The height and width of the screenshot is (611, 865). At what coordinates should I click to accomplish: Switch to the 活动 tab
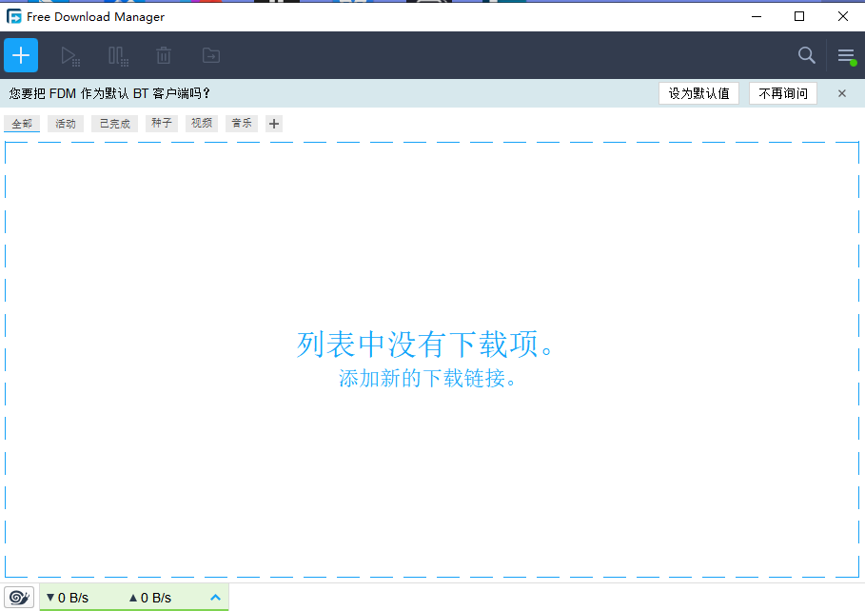click(x=65, y=123)
